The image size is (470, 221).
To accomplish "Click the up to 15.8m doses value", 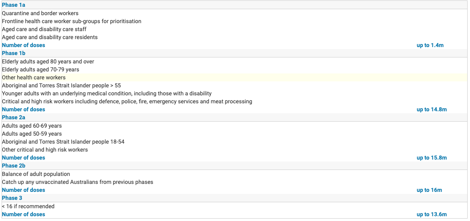I will [x=432, y=158].
